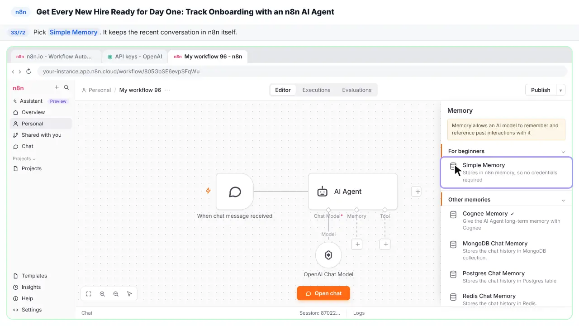
Task: Click the browser address bar
Action: [x=302, y=72]
